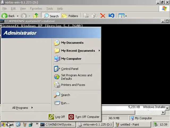Switch to virtio-win-0.1.225 (D:) taskbar button
The image size is (170, 128).
coord(95,125)
